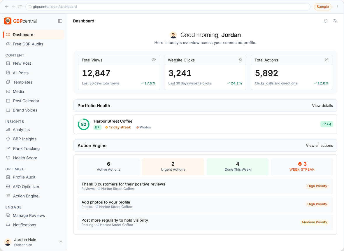Open the Harbor Street Coffee profile name
This screenshot has height=251, width=344.
113,121
